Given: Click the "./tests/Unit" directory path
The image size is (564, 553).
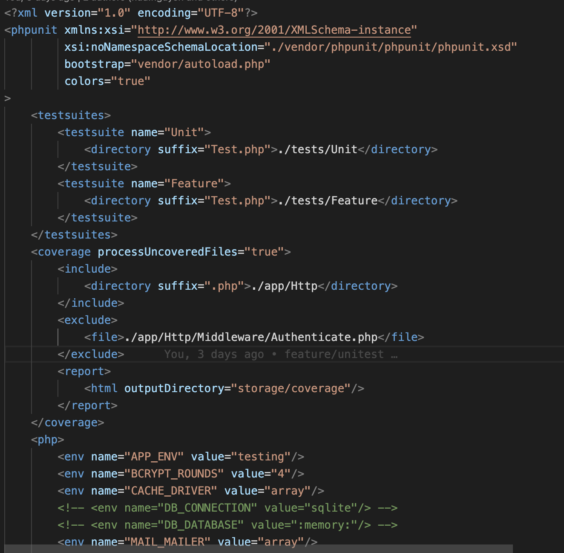Looking at the screenshot, I should tap(317, 150).
